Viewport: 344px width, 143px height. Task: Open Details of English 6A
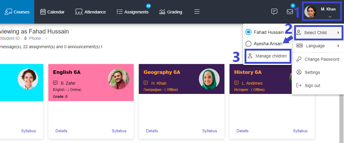tap(61, 131)
